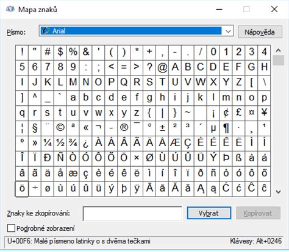Select the fraction ½ character
Viewport: 289px width, 252px height.
click(x=60, y=143)
